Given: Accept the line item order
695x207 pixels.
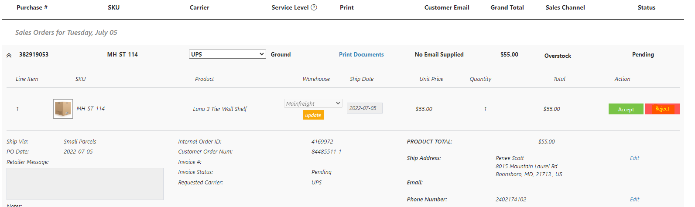Looking at the screenshot, I should [x=626, y=109].
